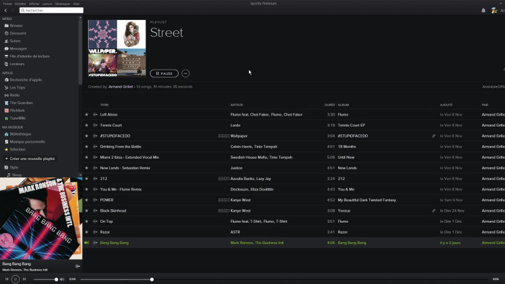The width and height of the screenshot is (505, 284).
Task: Click the Street playlist cover art
Action: (117, 48)
